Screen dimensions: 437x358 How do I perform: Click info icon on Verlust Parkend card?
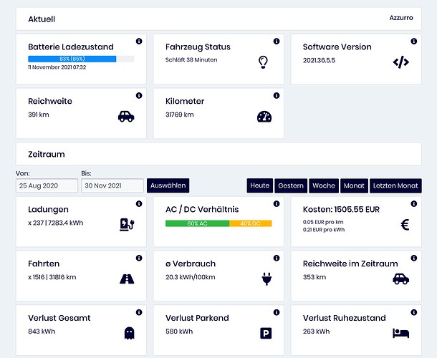[x=277, y=312]
